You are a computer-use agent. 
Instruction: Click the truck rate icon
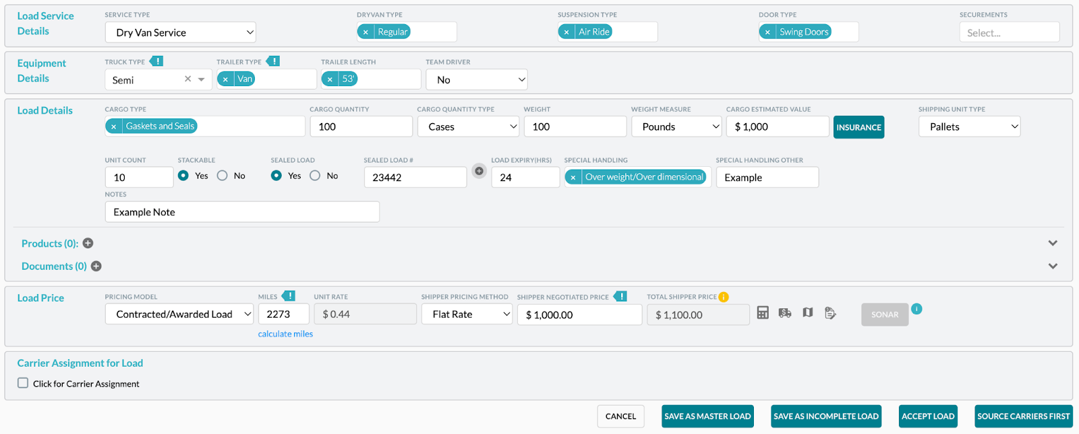click(x=785, y=313)
